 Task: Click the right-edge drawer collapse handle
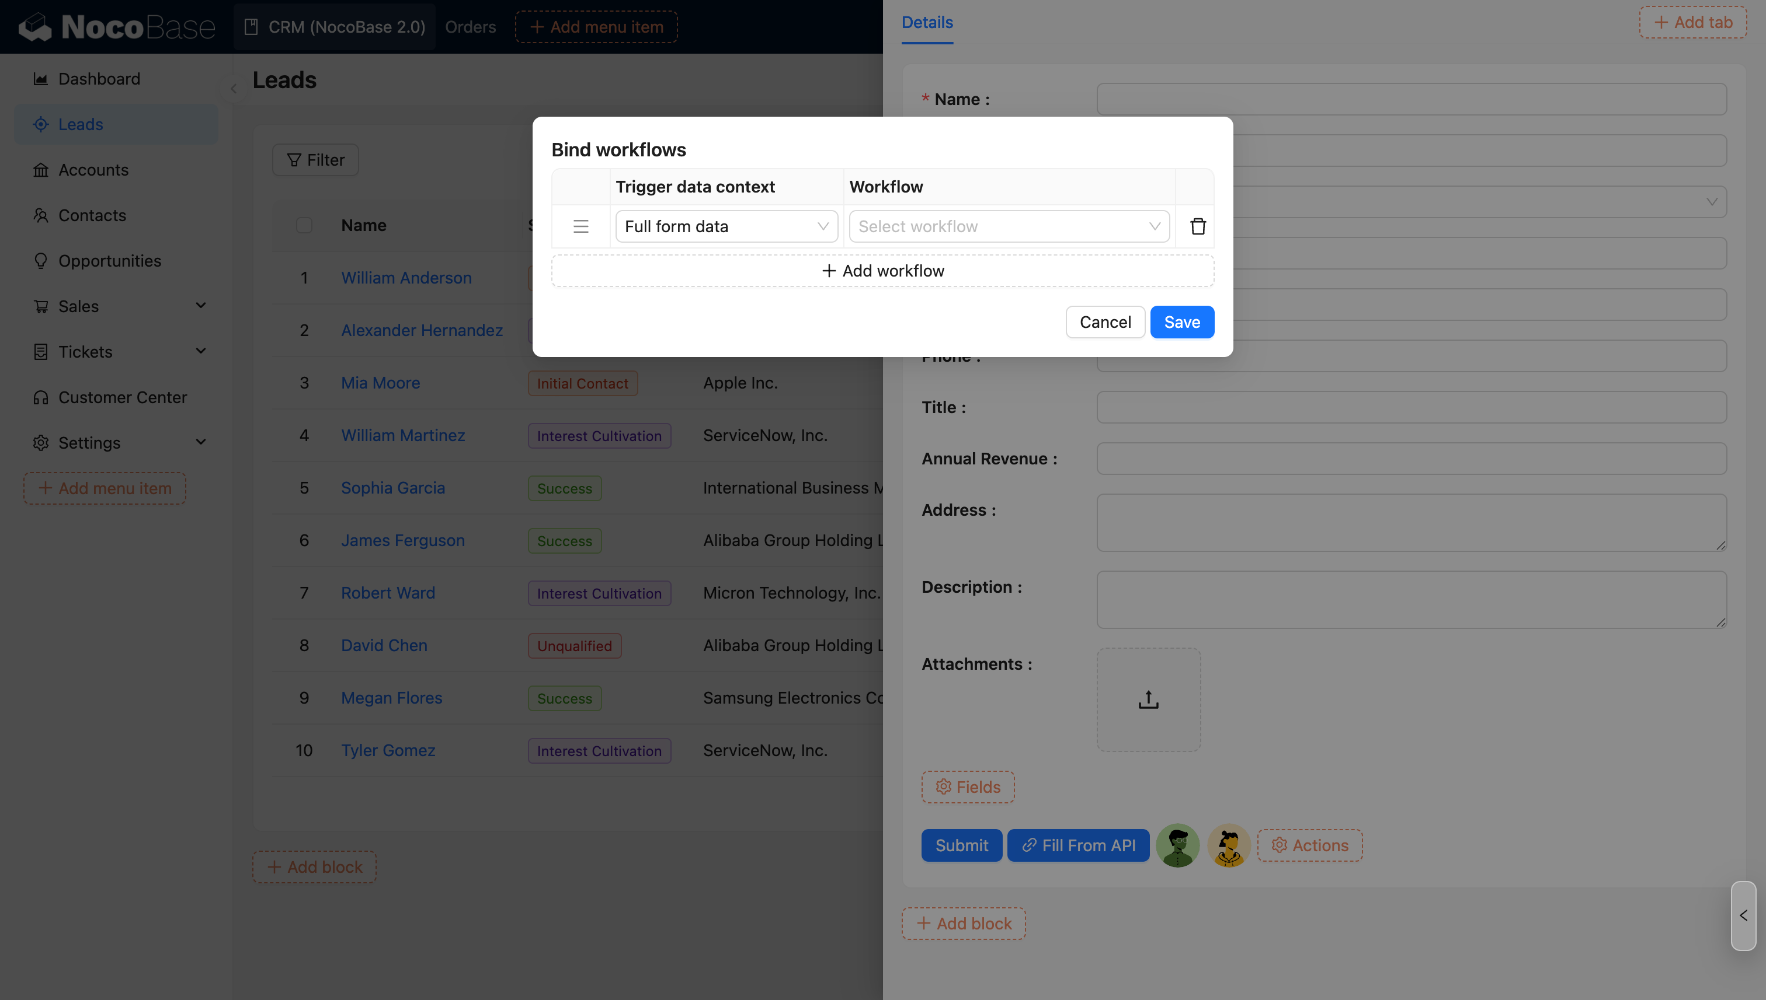pos(1743,915)
